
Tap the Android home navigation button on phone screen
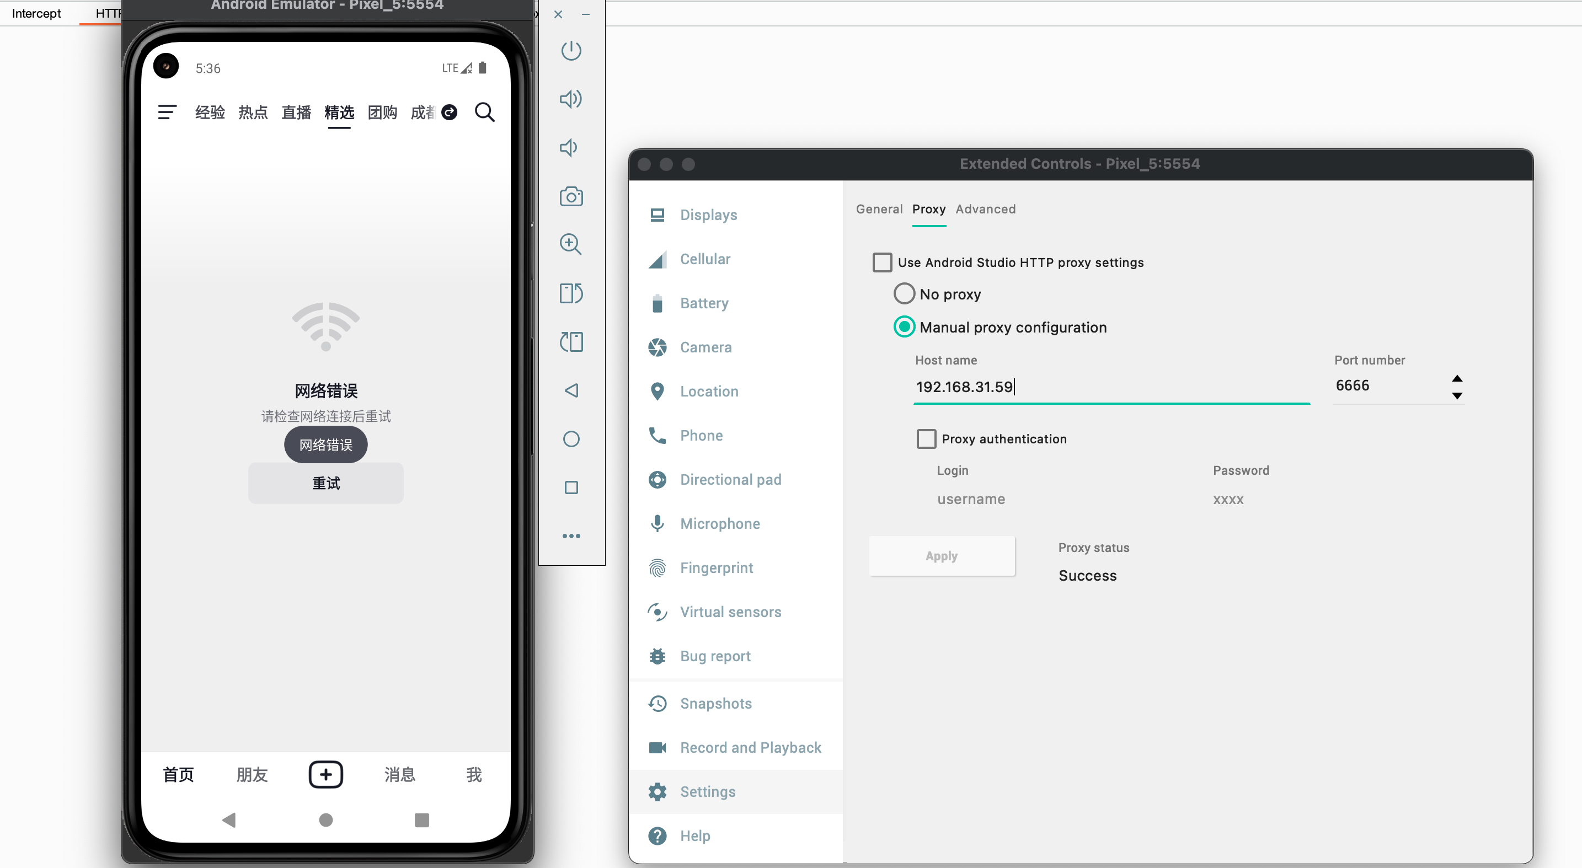325,820
